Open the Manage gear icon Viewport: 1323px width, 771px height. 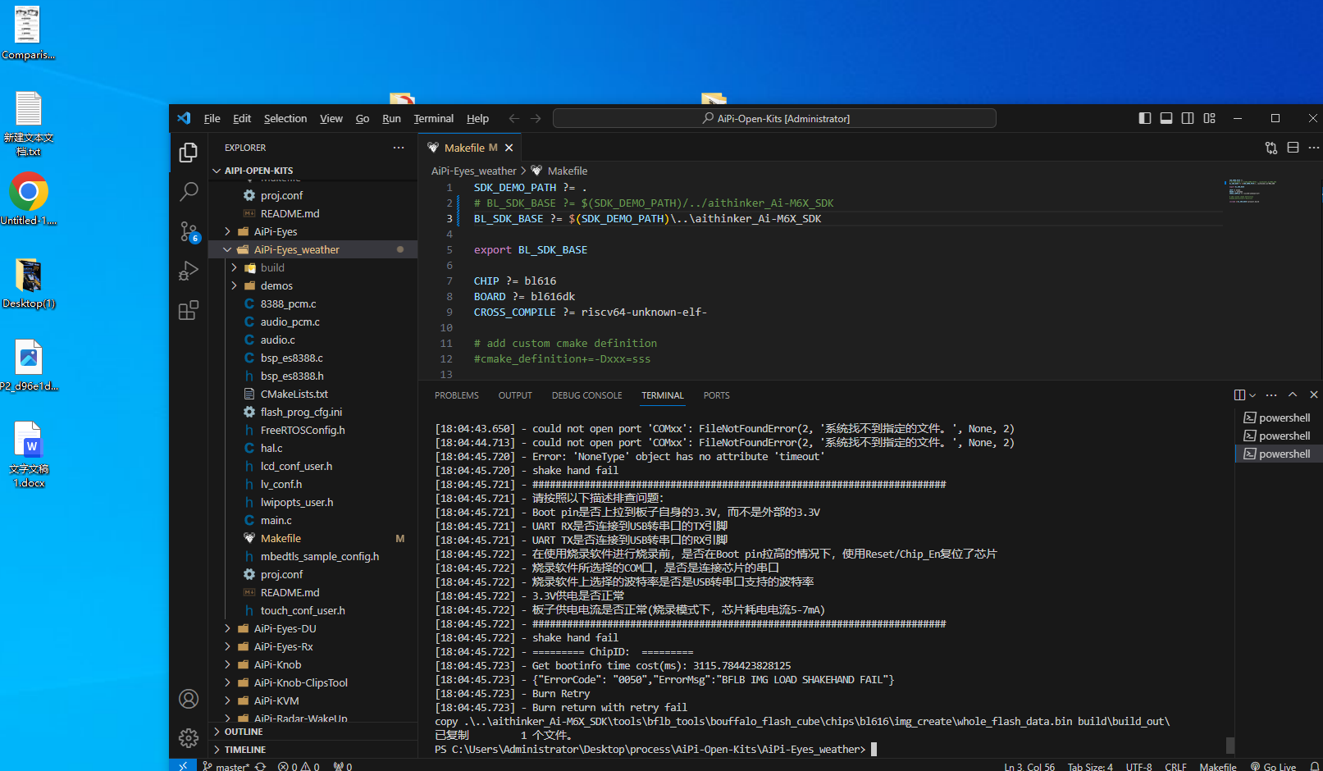189,738
